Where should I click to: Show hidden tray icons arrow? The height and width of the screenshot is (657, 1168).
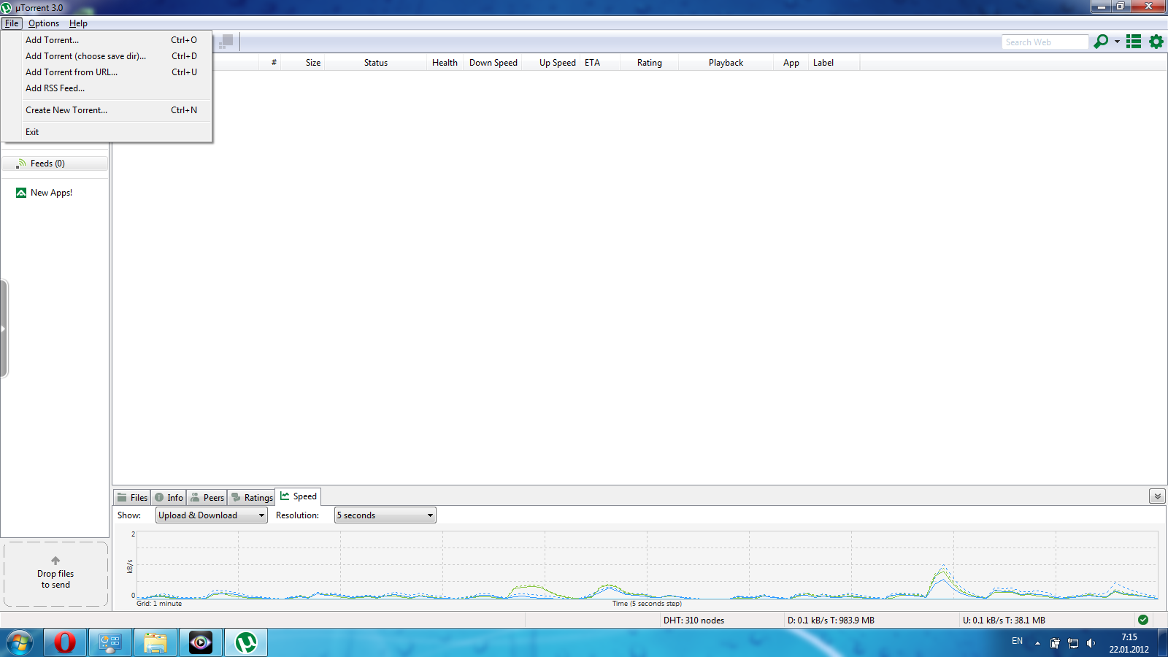point(1037,643)
